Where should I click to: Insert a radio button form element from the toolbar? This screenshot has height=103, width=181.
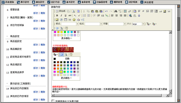click(143, 11)
